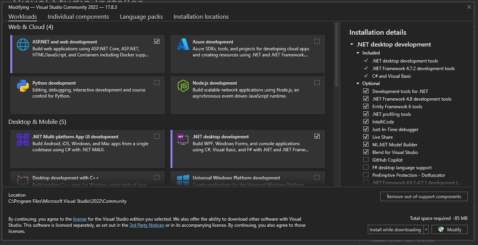Click the Universal Windows Platform icon

[x=183, y=180]
